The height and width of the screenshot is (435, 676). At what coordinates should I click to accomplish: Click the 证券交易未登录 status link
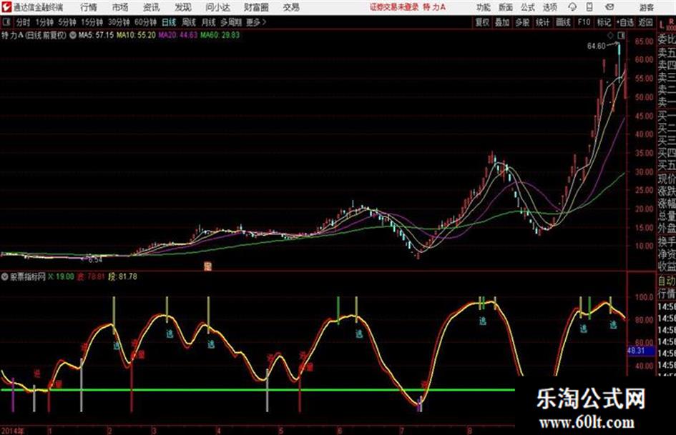[x=394, y=7]
